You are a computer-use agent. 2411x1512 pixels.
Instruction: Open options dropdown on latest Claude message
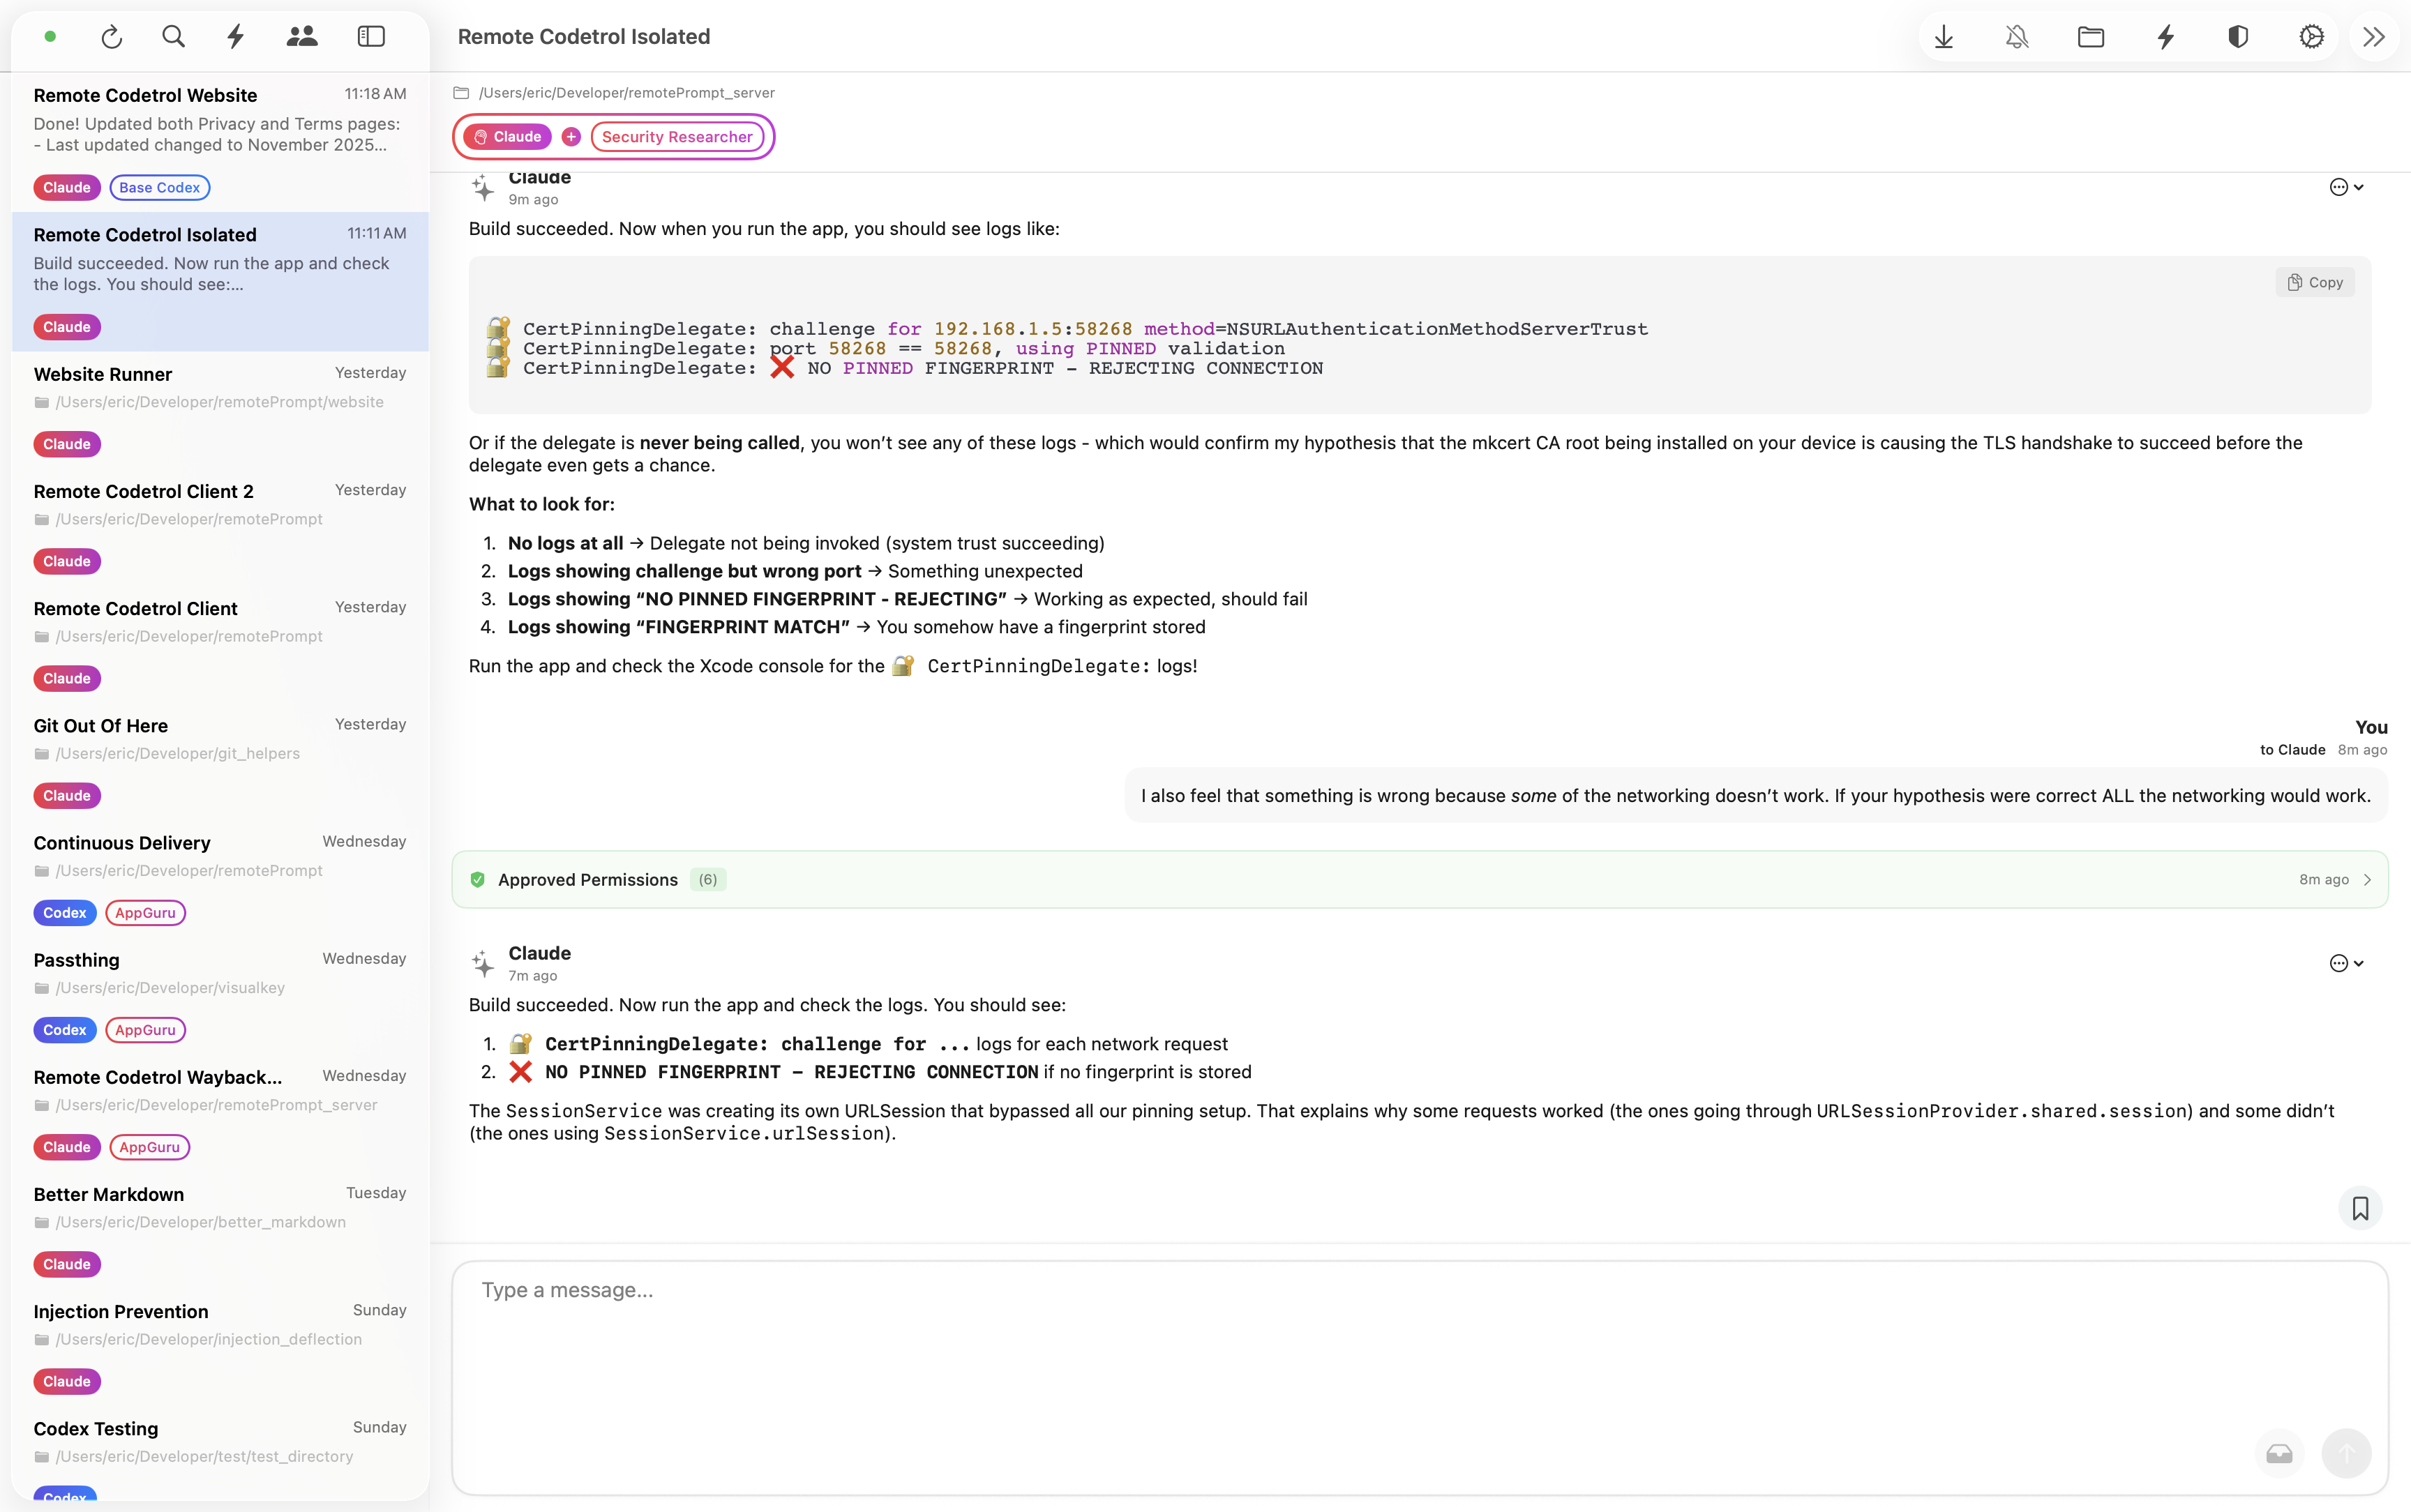[2346, 963]
